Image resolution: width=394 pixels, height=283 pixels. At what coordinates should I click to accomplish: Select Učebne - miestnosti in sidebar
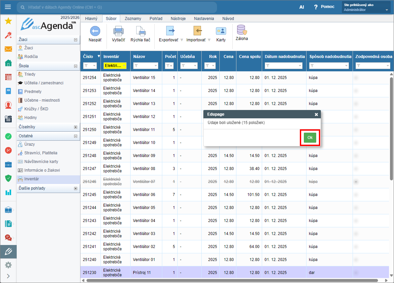click(42, 100)
